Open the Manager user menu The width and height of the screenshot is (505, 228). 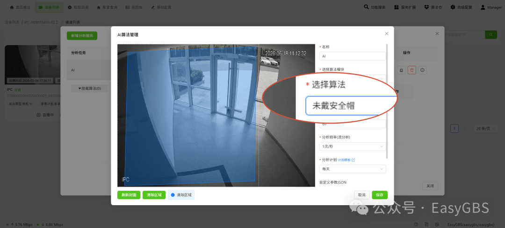pyautogui.click(x=491, y=7)
